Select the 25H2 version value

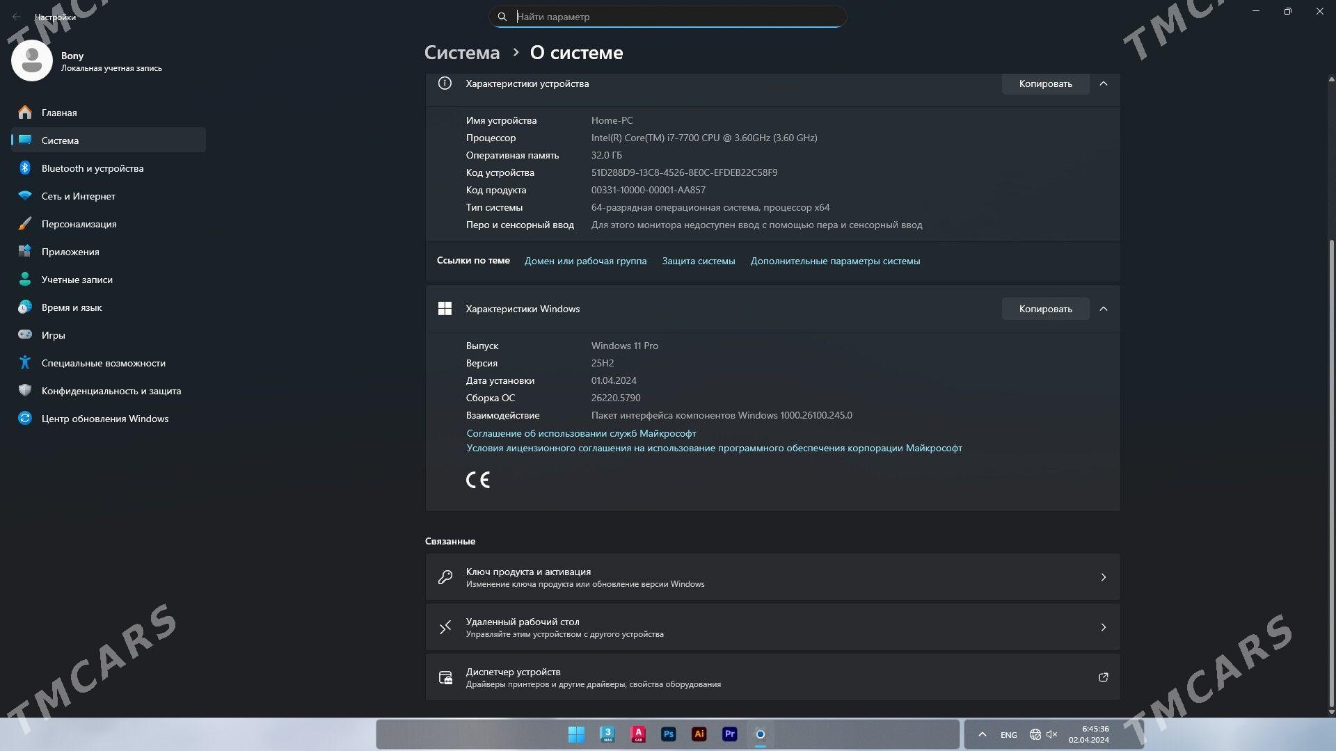[x=603, y=363]
